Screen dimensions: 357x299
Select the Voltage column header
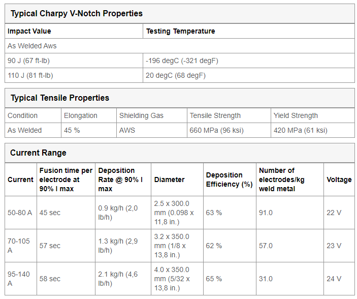point(339,180)
